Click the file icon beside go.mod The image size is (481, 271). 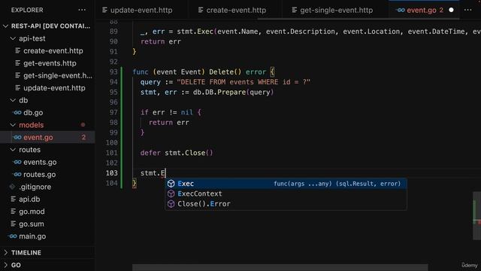tap(14, 212)
